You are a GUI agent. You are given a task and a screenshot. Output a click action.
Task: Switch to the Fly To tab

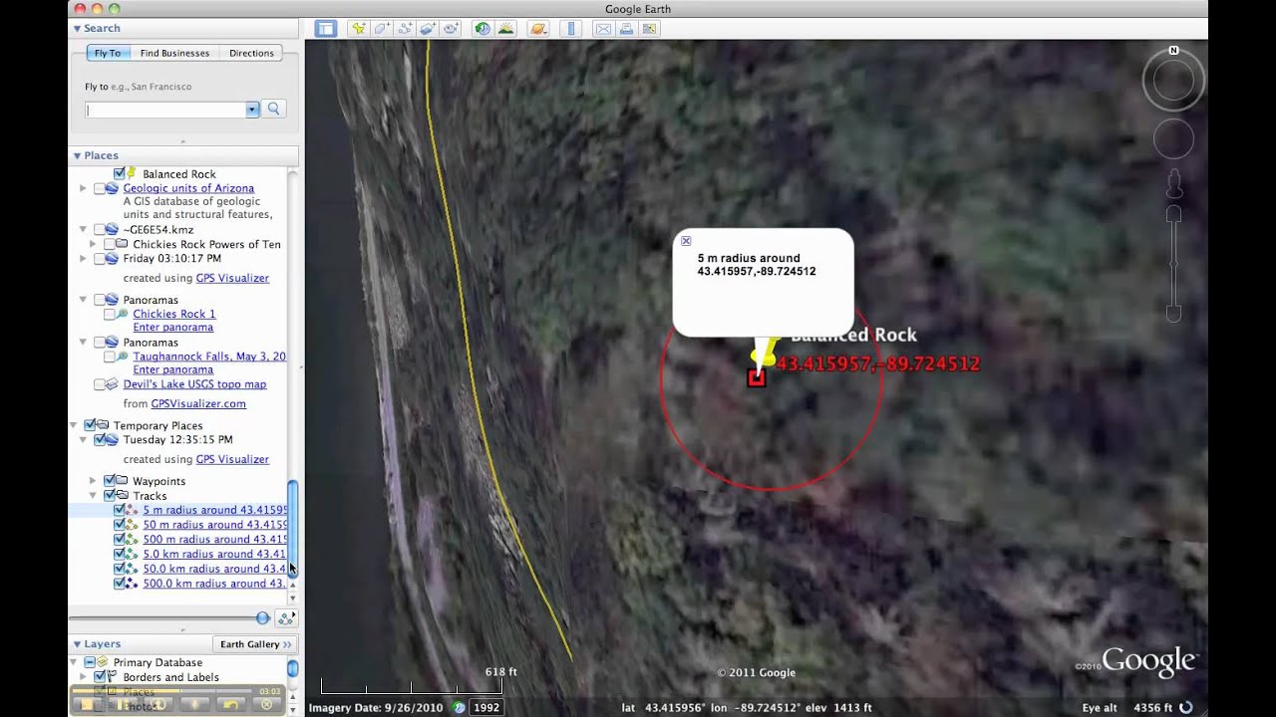[108, 53]
